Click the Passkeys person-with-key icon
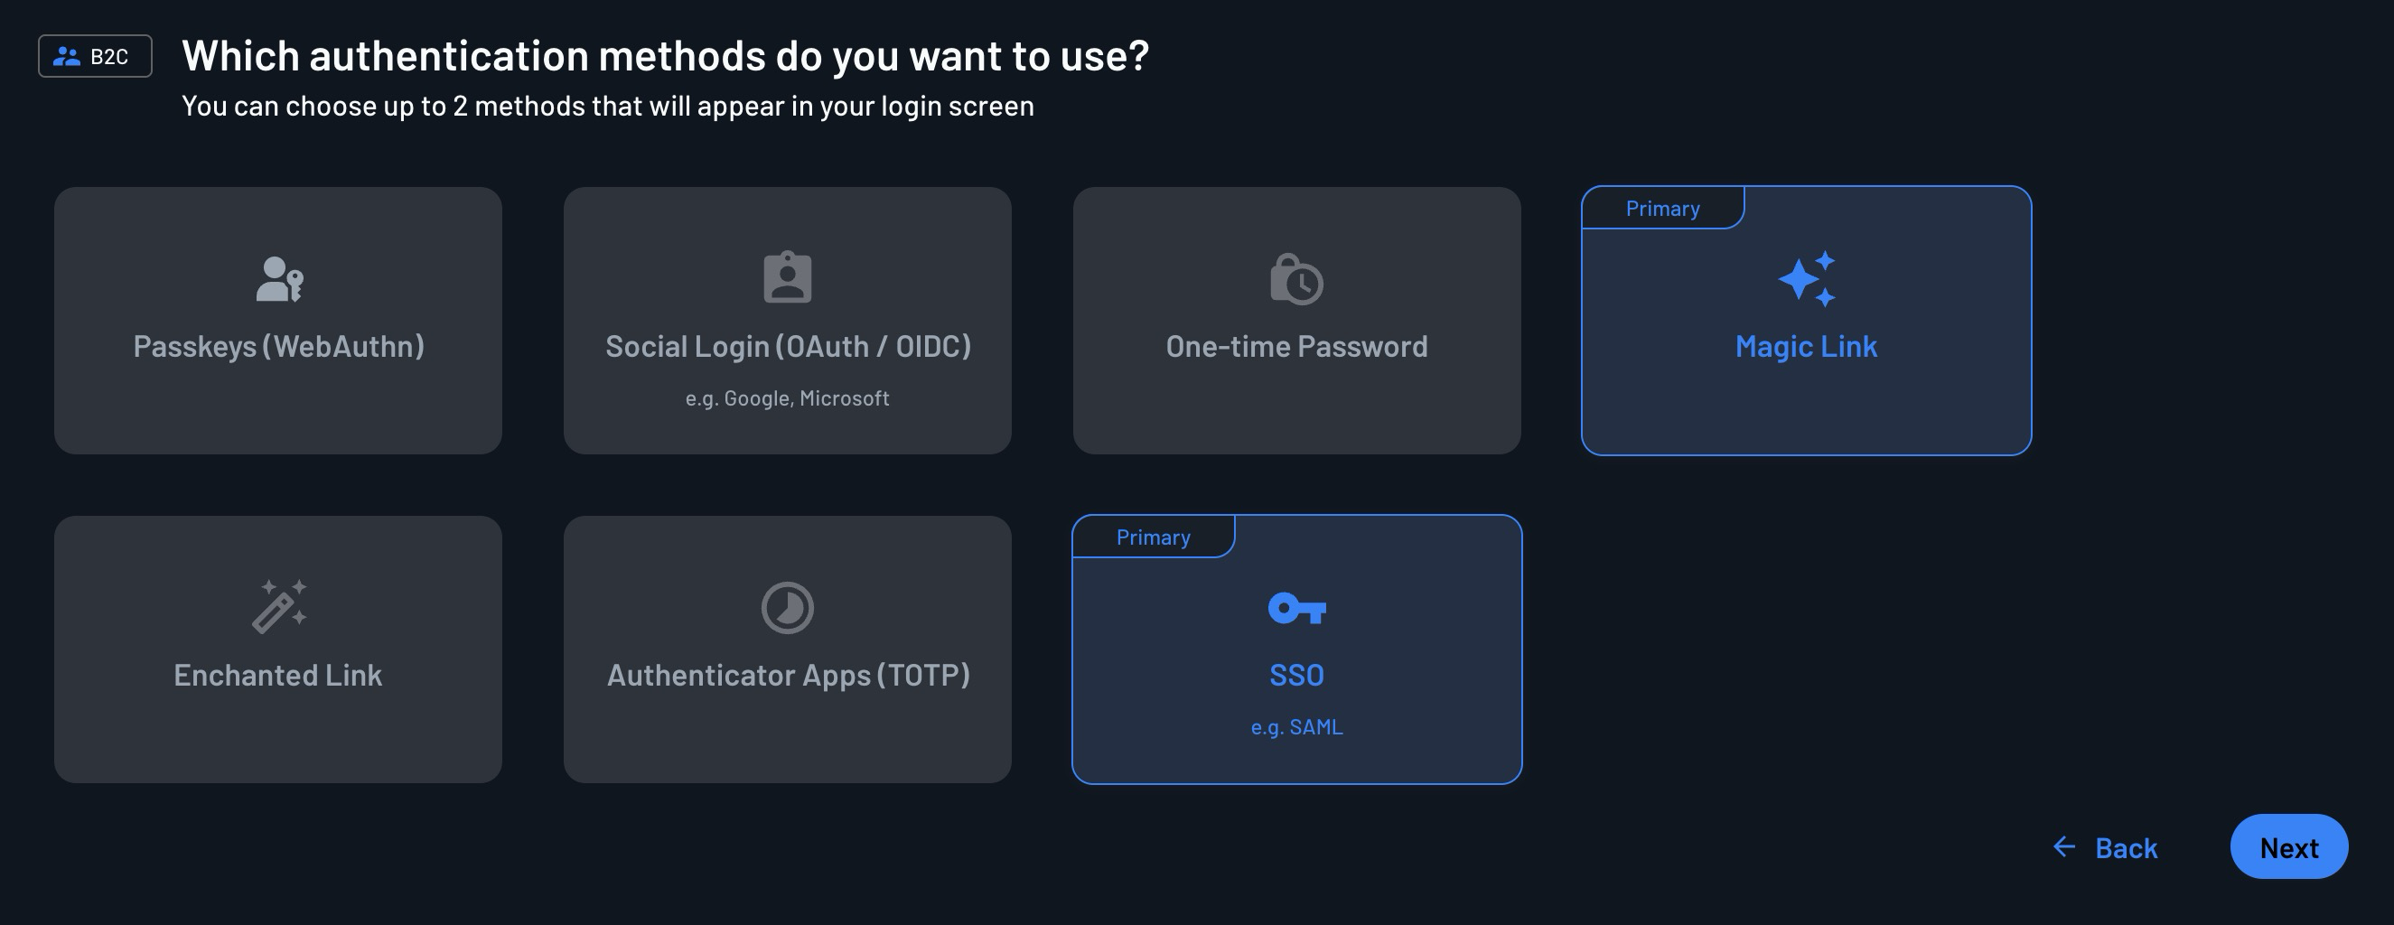The width and height of the screenshot is (2394, 925). point(279,279)
